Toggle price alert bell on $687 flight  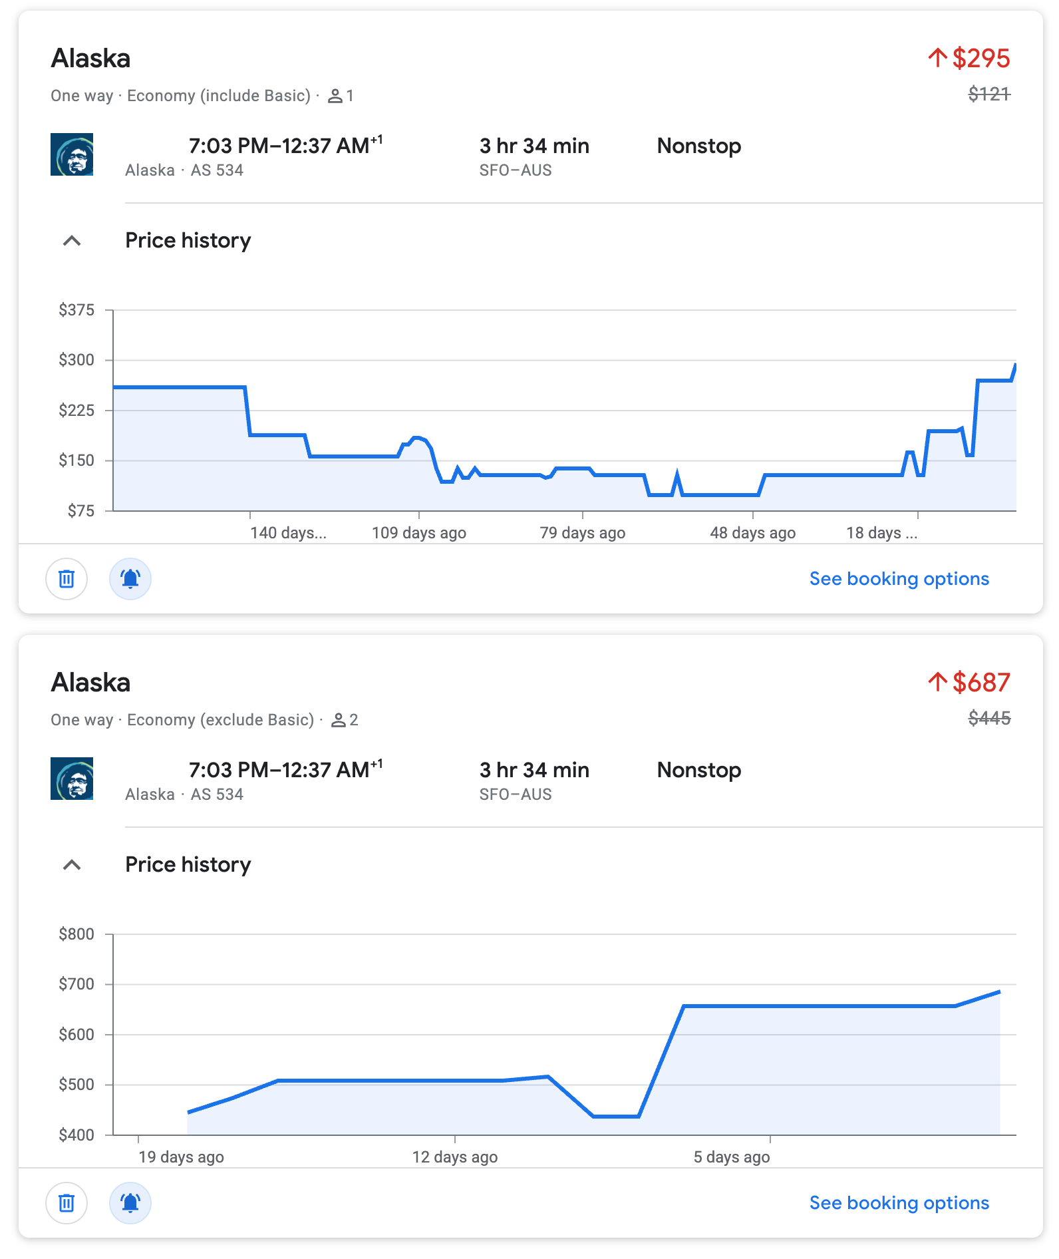[x=130, y=1203]
